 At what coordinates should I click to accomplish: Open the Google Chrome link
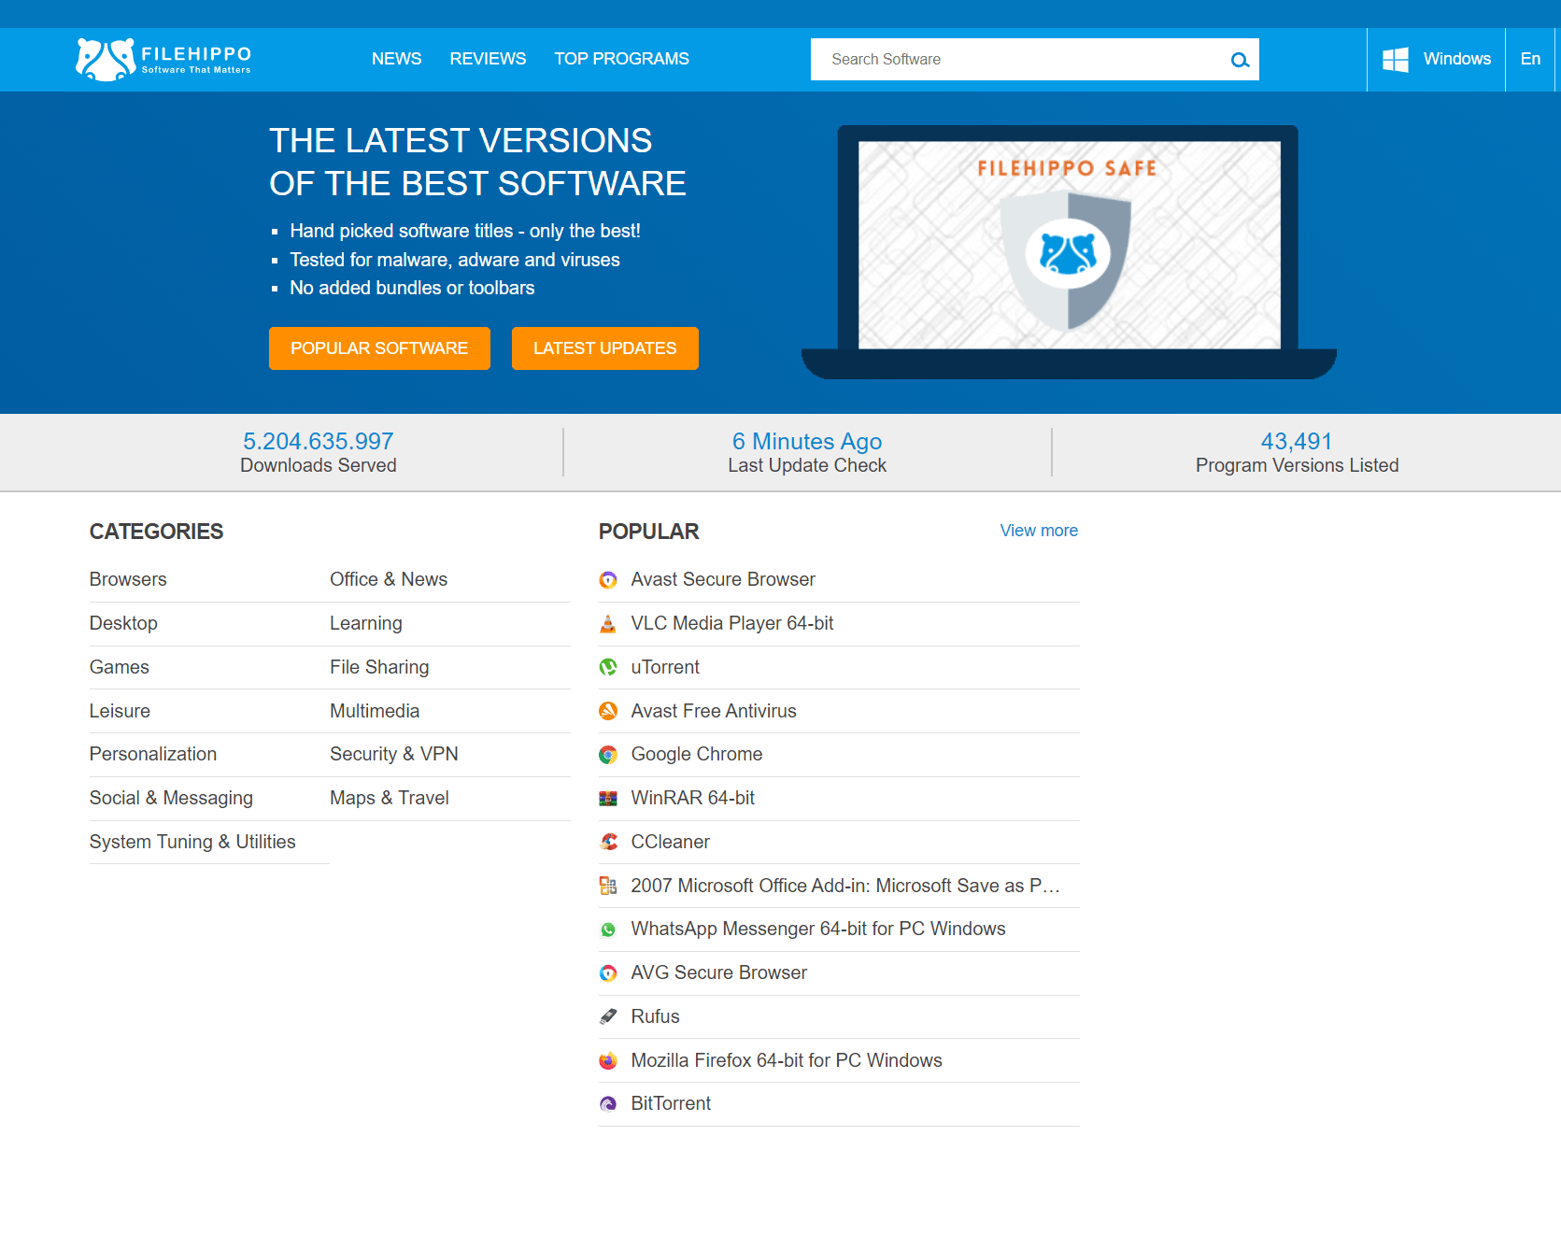point(697,754)
